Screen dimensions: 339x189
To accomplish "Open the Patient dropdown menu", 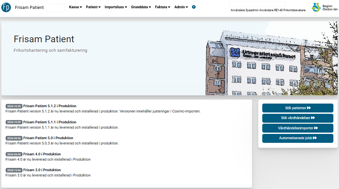I will click(x=93, y=7).
